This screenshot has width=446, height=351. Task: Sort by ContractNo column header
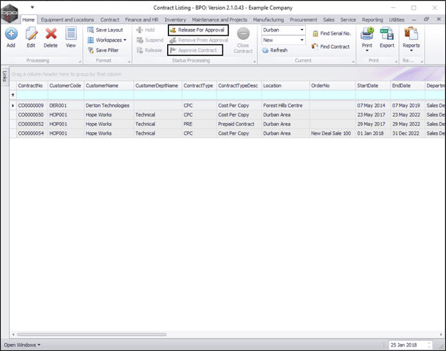(32, 85)
